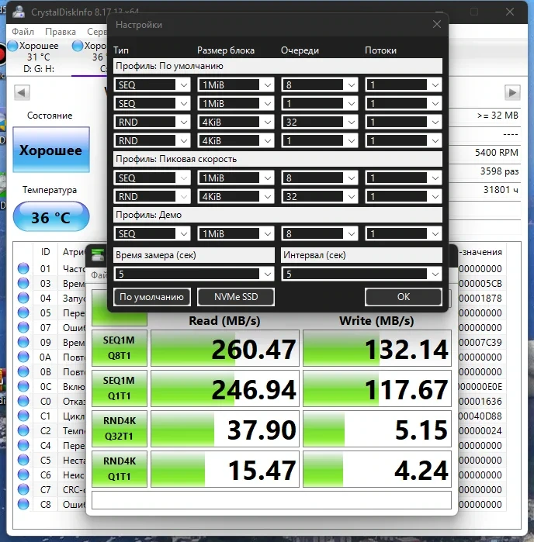Click the blue status circle for attribute 01
Viewport: 534px width, 542px height.
pos(23,268)
